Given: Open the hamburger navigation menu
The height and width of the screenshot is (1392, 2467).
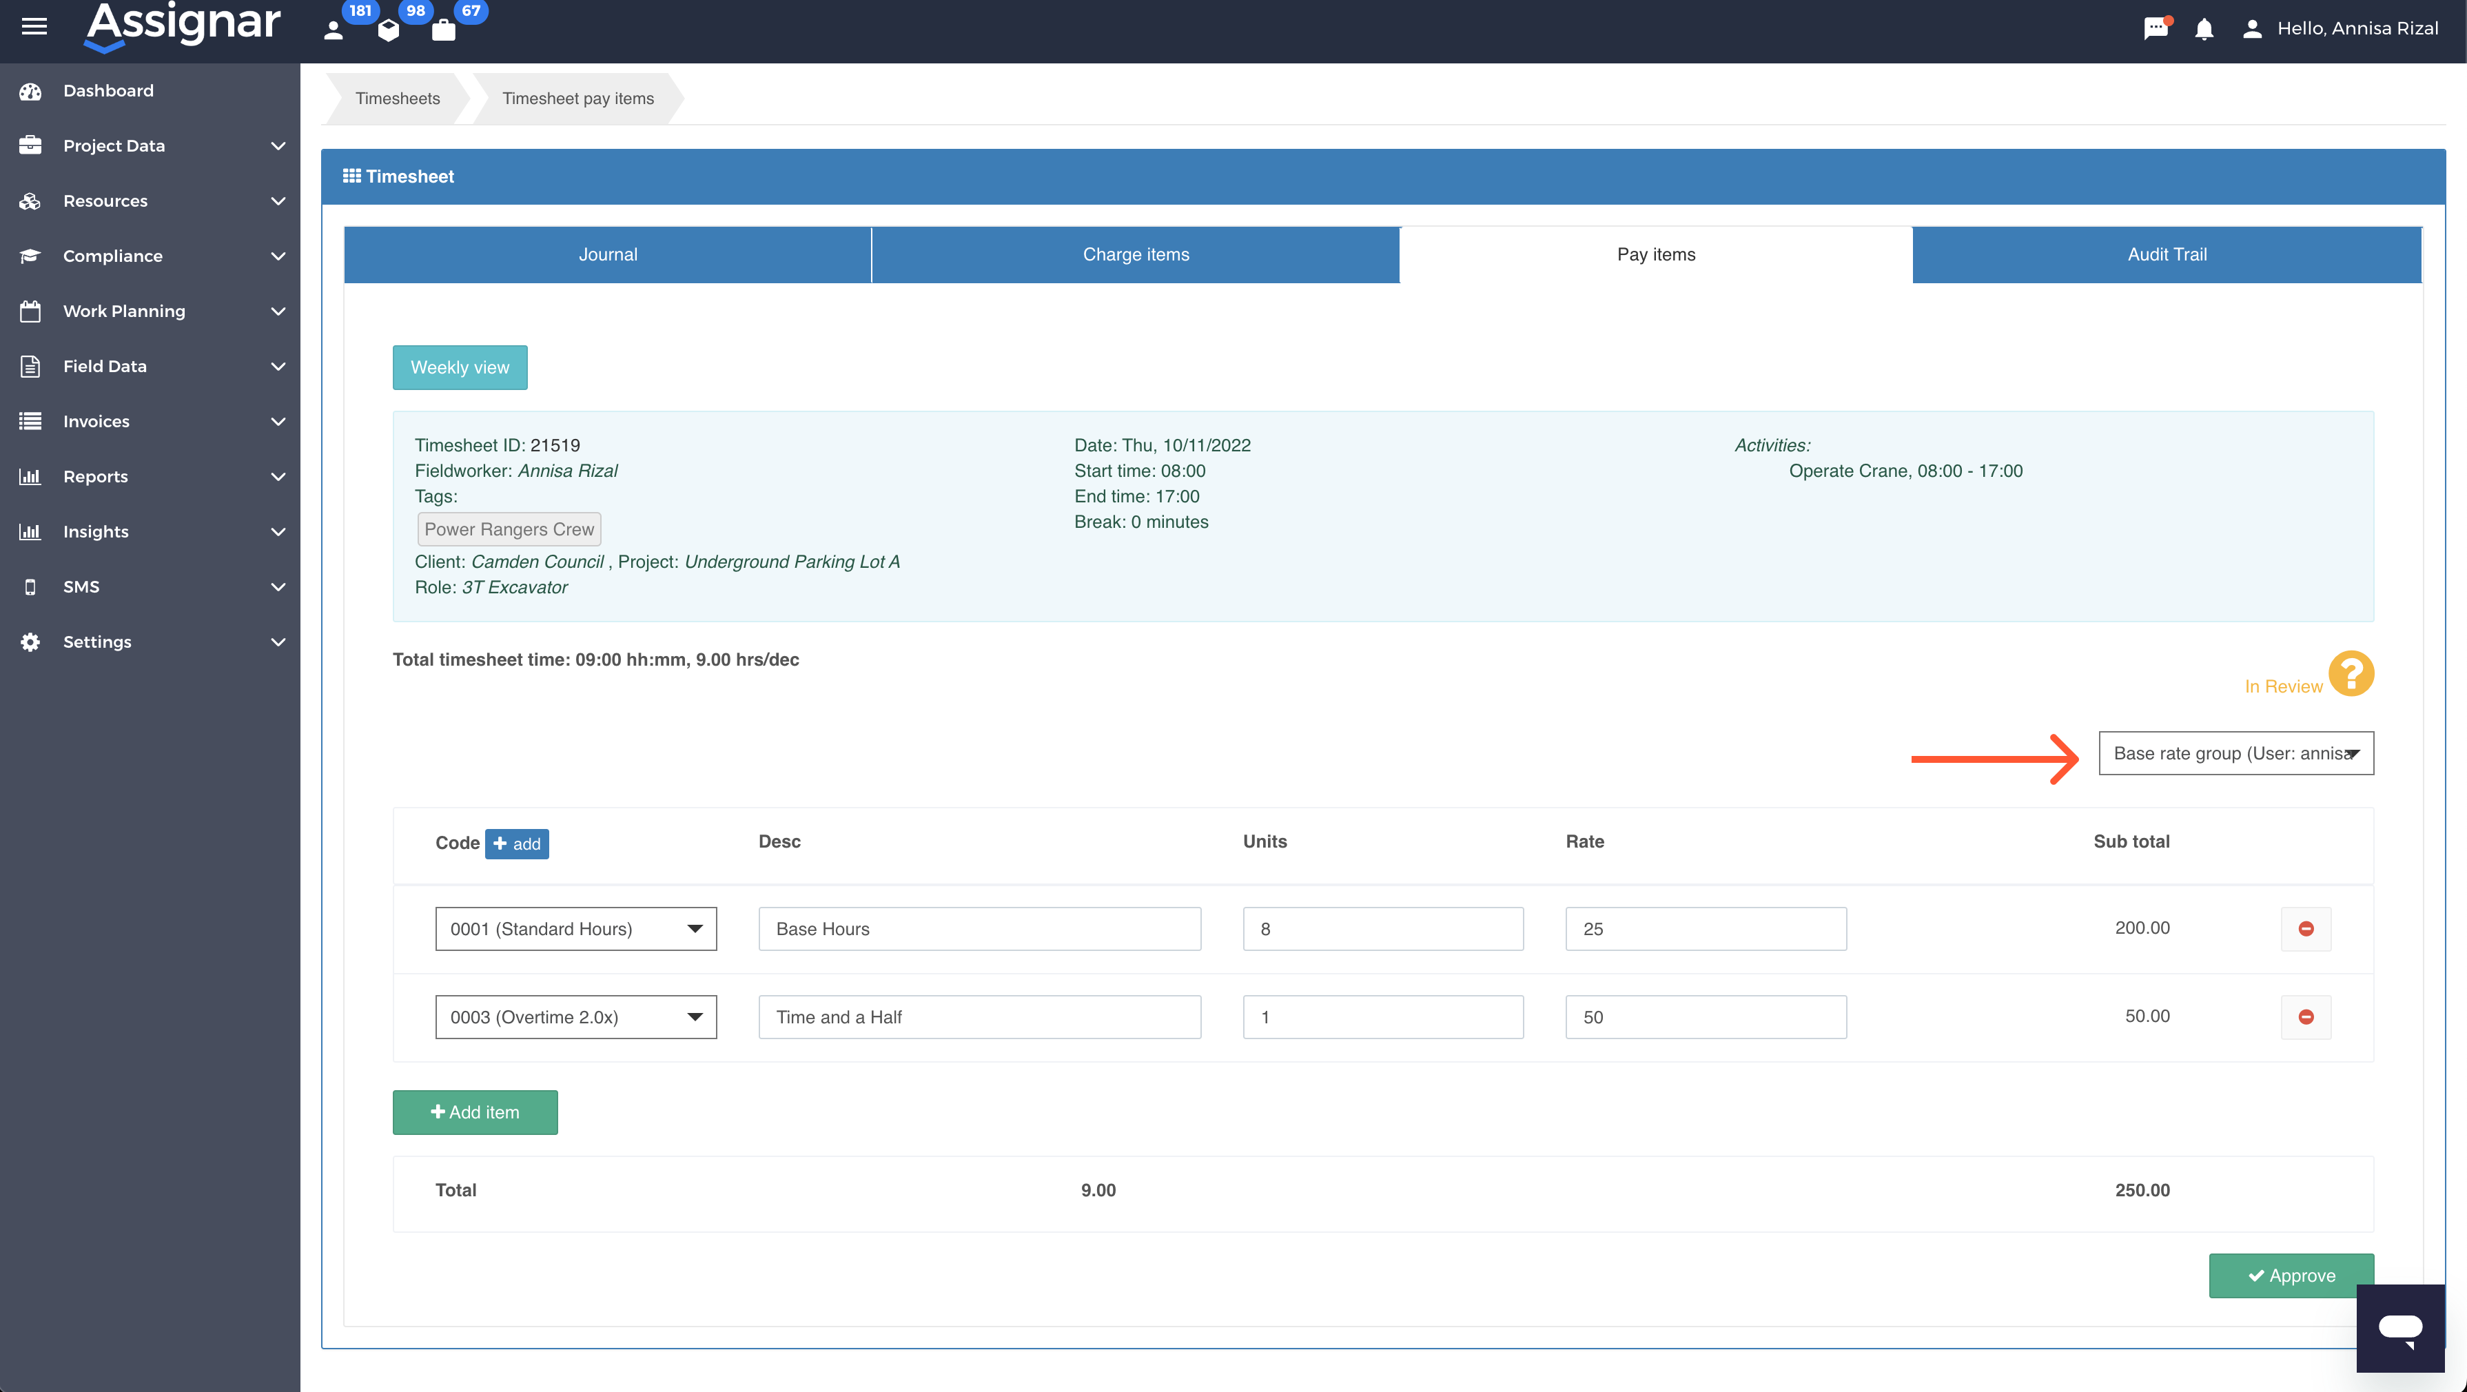Looking at the screenshot, I should [34, 27].
